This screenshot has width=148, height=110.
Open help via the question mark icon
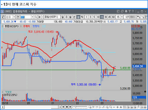click(133, 11)
